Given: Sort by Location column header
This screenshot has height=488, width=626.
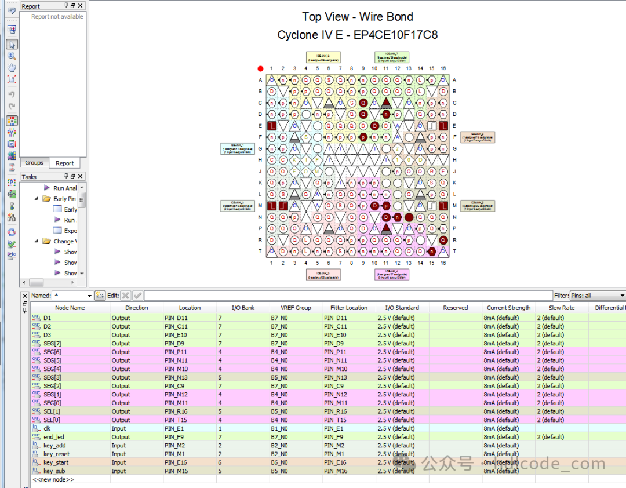Looking at the screenshot, I should point(190,308).
